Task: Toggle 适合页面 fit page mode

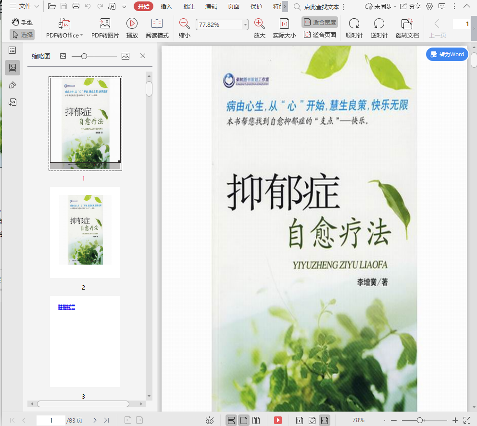Action: pos(320,35)
